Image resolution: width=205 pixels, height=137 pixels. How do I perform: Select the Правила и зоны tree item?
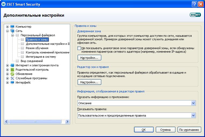tap(37, 39)
